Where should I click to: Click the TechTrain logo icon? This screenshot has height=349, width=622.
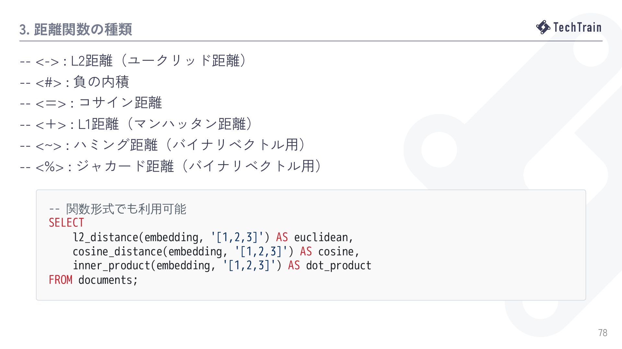coord(543,27)
